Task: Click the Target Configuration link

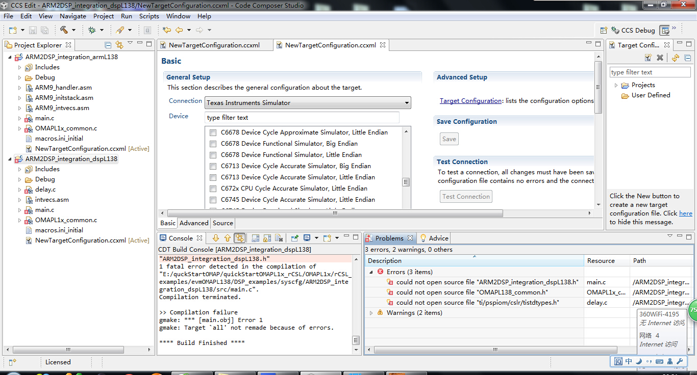Action: pyautogui.click(x=470, y=101)
